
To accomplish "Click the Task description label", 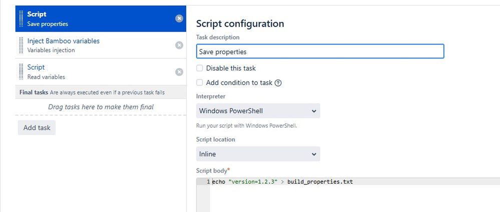I will pos(218,37).
